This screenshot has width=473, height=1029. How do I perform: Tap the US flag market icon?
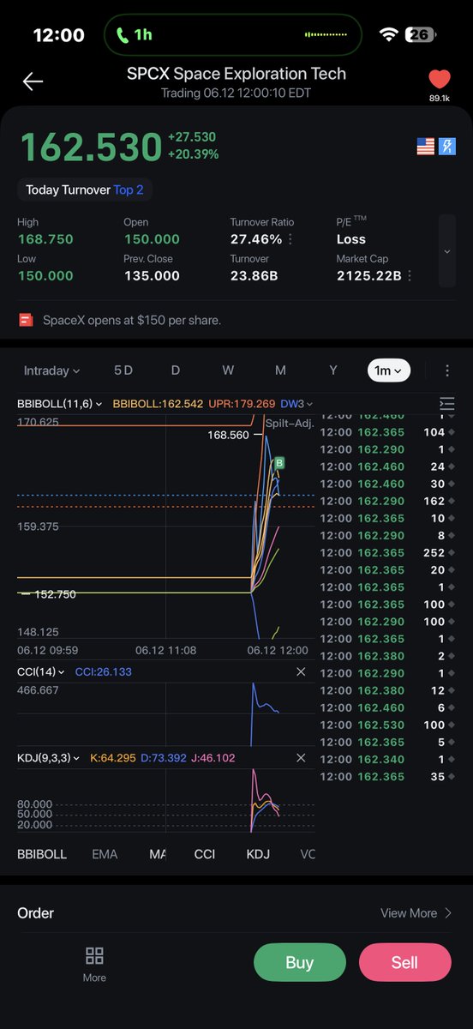point(426,146)
